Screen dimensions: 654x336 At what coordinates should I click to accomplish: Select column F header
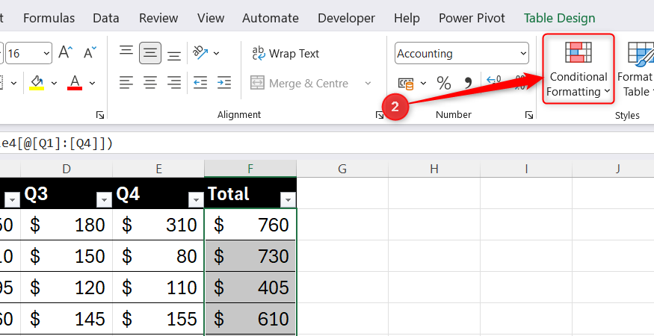pyautogui.click(x=250, y=169)
